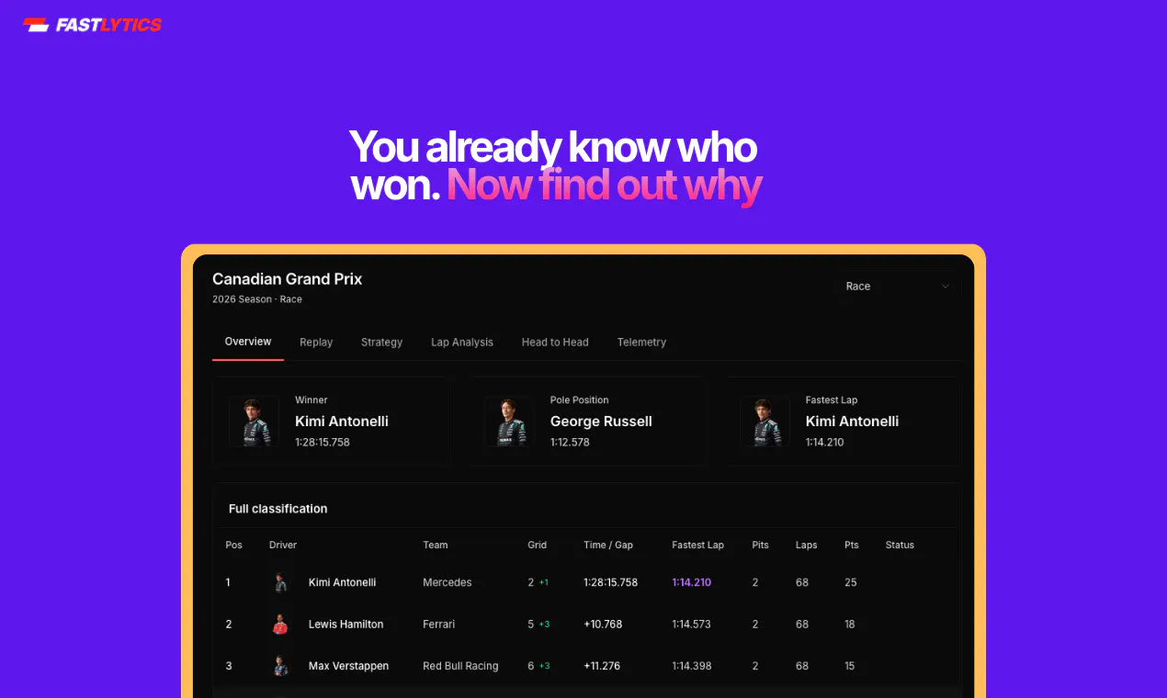Click Hamilton's gap +10.768
Image resolution: width=1167 pixels, height=698 pixels.
tap(603, 625)
